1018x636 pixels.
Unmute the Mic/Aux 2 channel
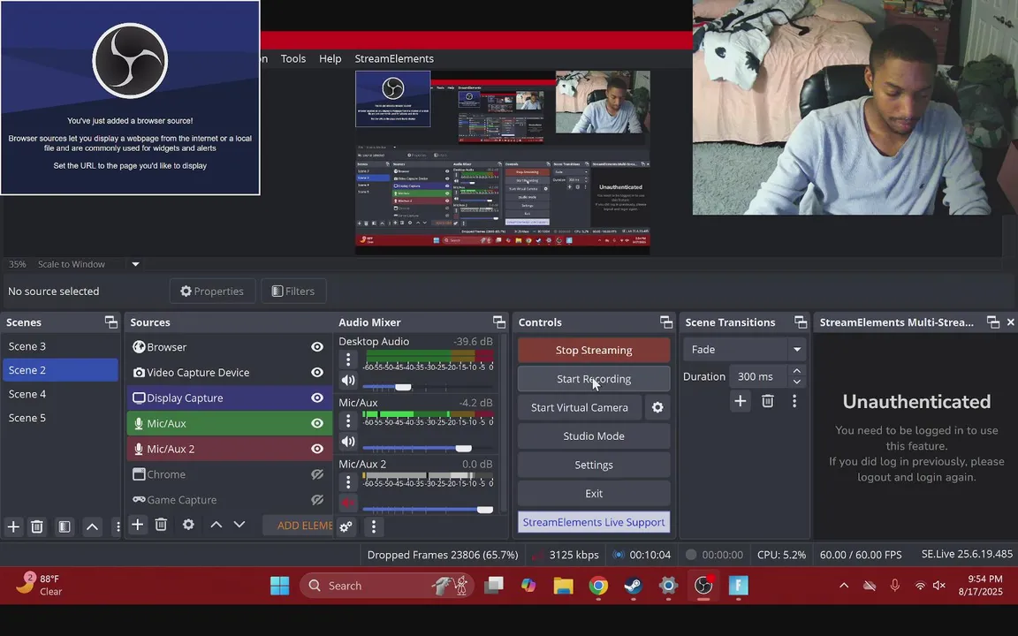pyautogui.click(x=348, y=503)
